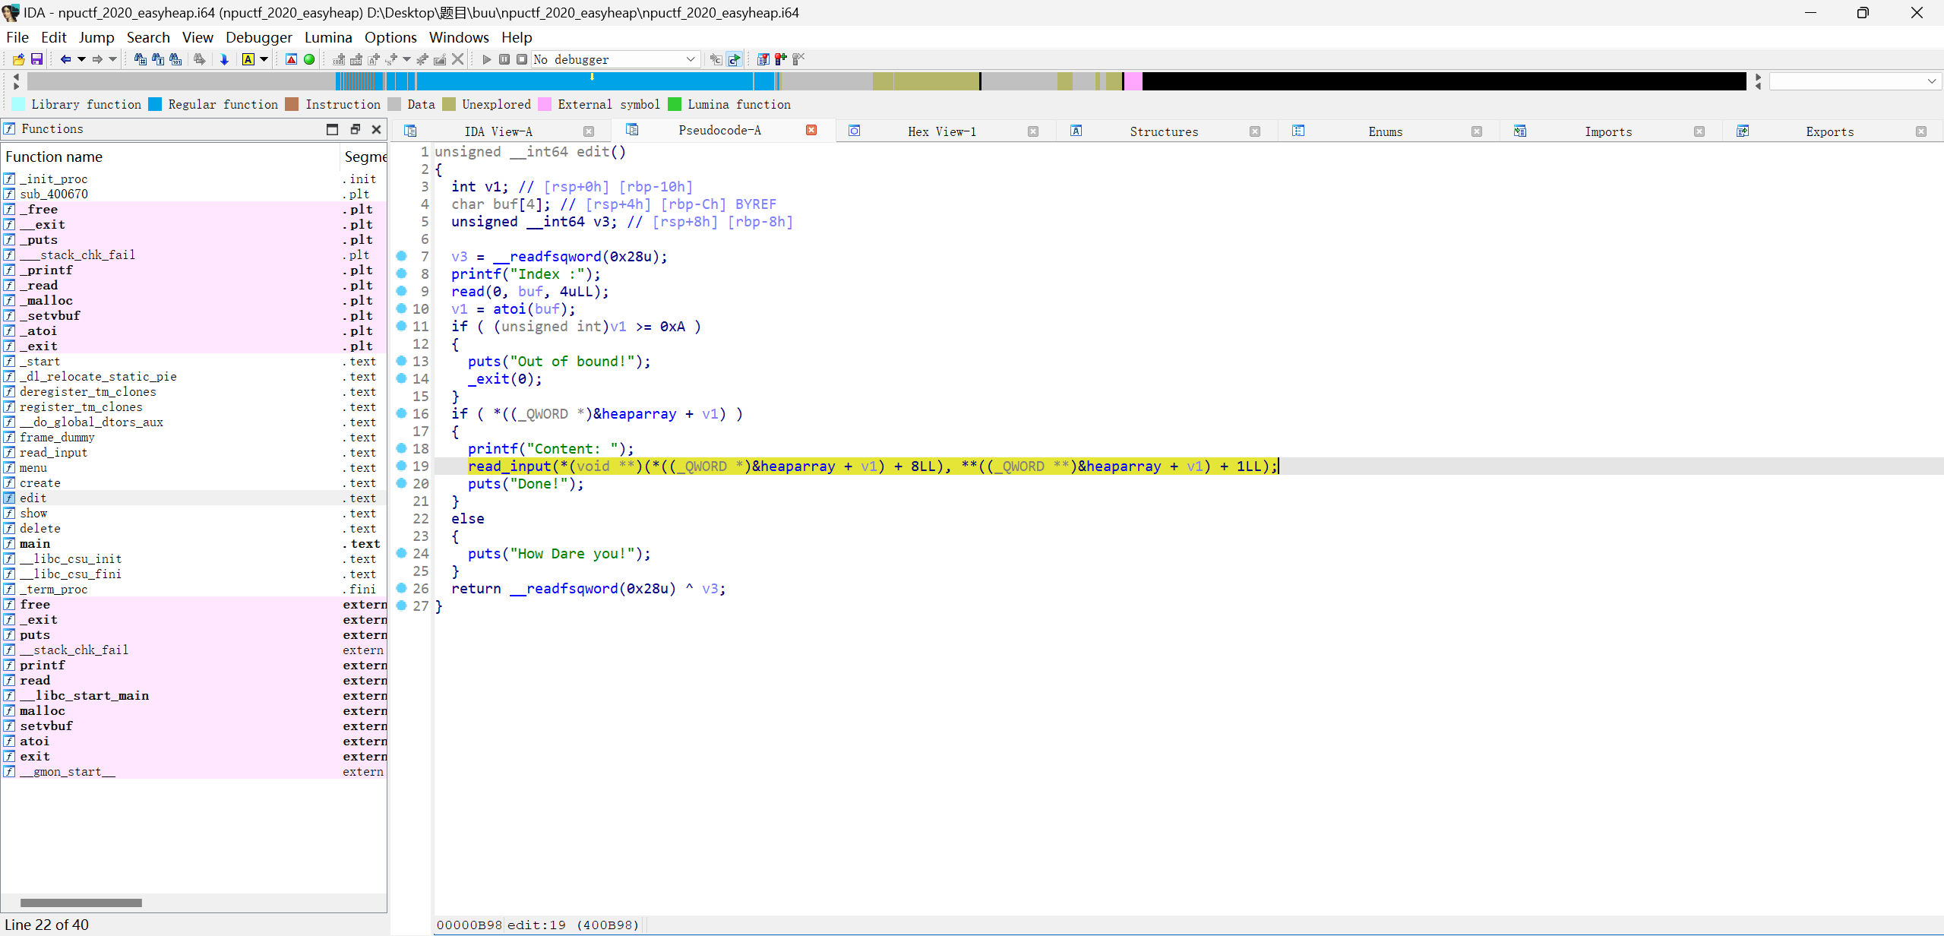Select the main function in list
The width and height of the screenshot is (1944, 936).
point(194,543)
